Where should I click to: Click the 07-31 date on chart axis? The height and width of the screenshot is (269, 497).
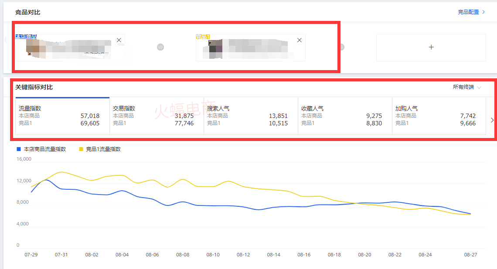pos(61,255)
